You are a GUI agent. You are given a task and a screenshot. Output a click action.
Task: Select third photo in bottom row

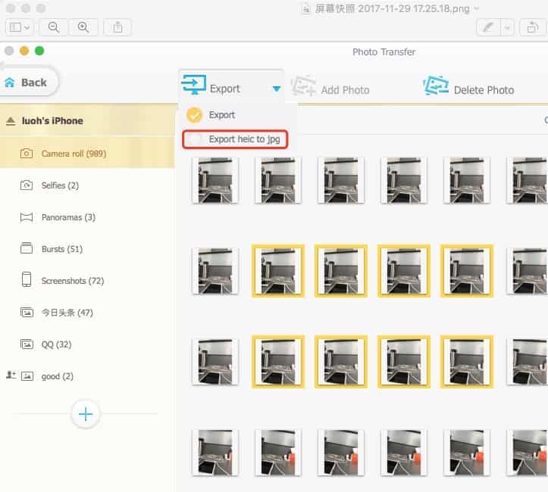coord(341,453)
